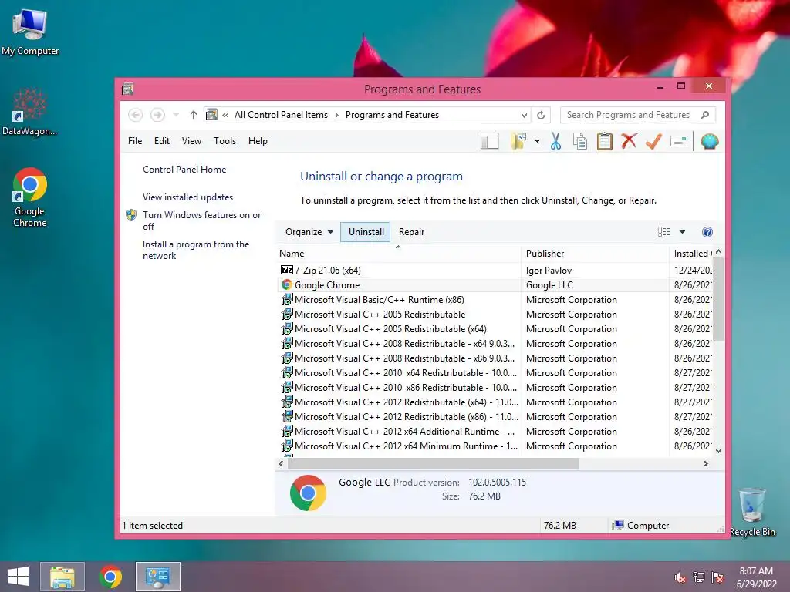The height and width of the screenshot is (592, 790).
Task: Click the Paste clipboard toolbar icon
Action: (605, 142)
